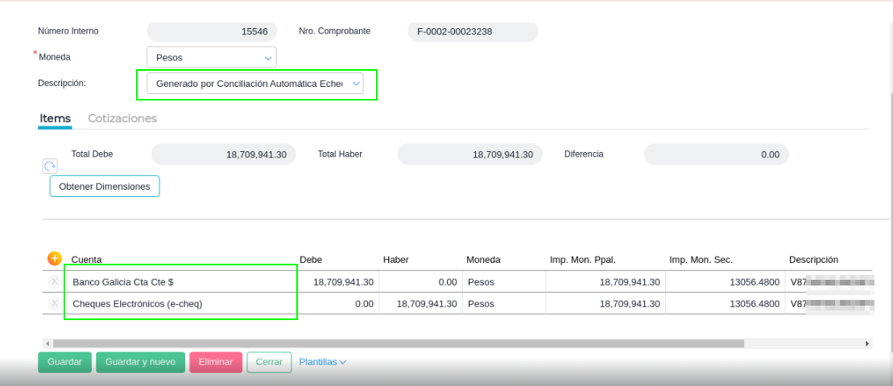
Task: Click the Cerrar button
Action: tap(269, 363)
